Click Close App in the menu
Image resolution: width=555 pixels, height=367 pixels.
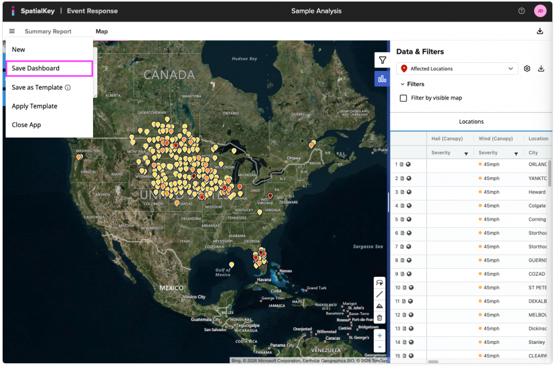[26, 125]
